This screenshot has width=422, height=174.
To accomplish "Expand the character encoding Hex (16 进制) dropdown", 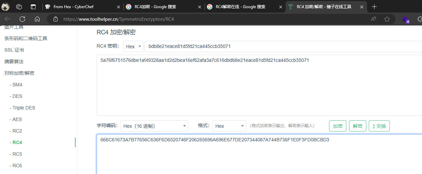I will coord(154,126).
